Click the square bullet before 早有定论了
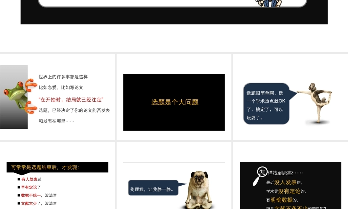This screenshot has width=348, height=209. (19, 187)
